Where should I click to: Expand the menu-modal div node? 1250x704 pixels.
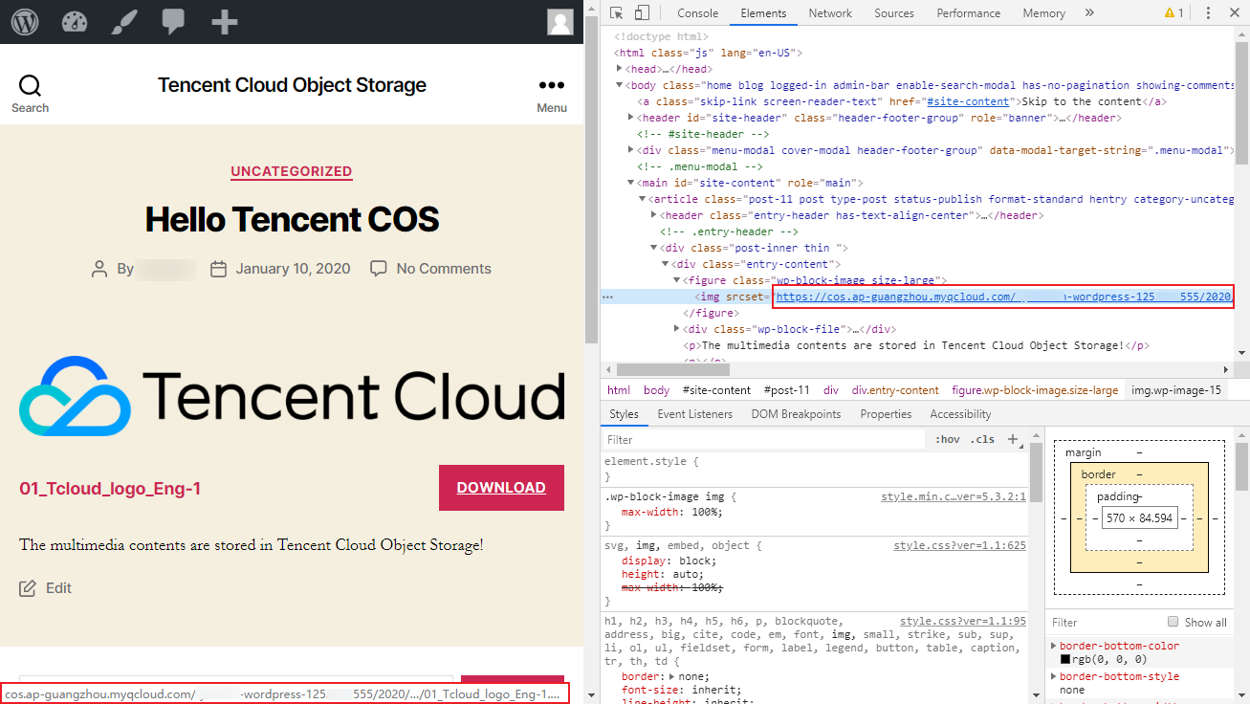pos(631,150)
